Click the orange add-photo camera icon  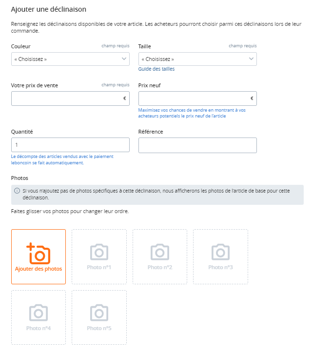pos(38,254)
